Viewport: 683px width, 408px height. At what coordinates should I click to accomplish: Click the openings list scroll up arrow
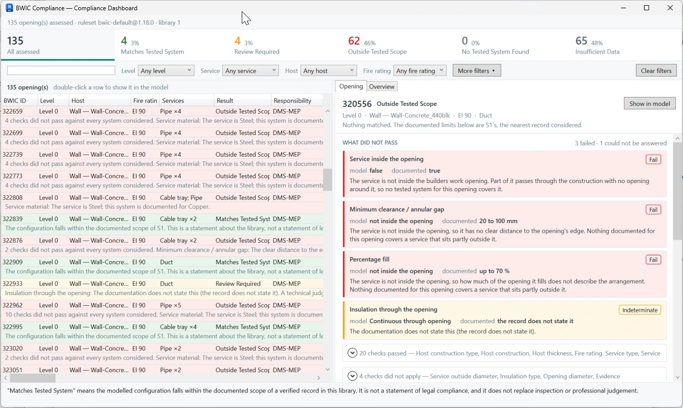(x=328, y=111)
